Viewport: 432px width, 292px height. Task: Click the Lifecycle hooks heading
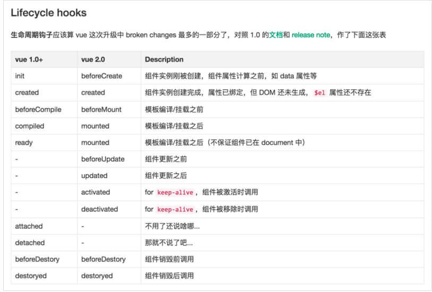coord(48,13)
